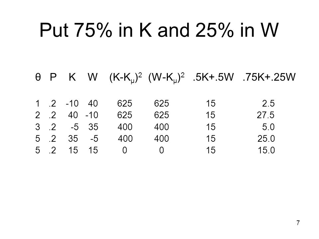Screen dimensions: 319x239
Task: Click the value 2.5 in first row
Action: click(268, 104)
